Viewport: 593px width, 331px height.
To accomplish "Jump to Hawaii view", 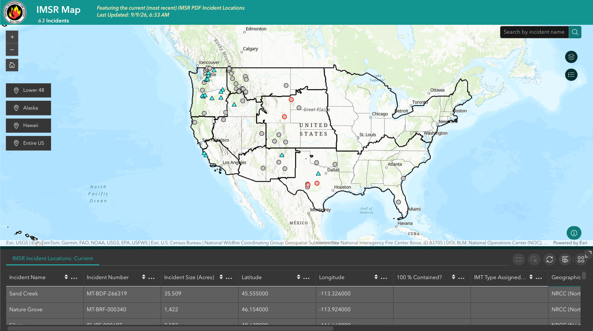I will click(28, 125).
